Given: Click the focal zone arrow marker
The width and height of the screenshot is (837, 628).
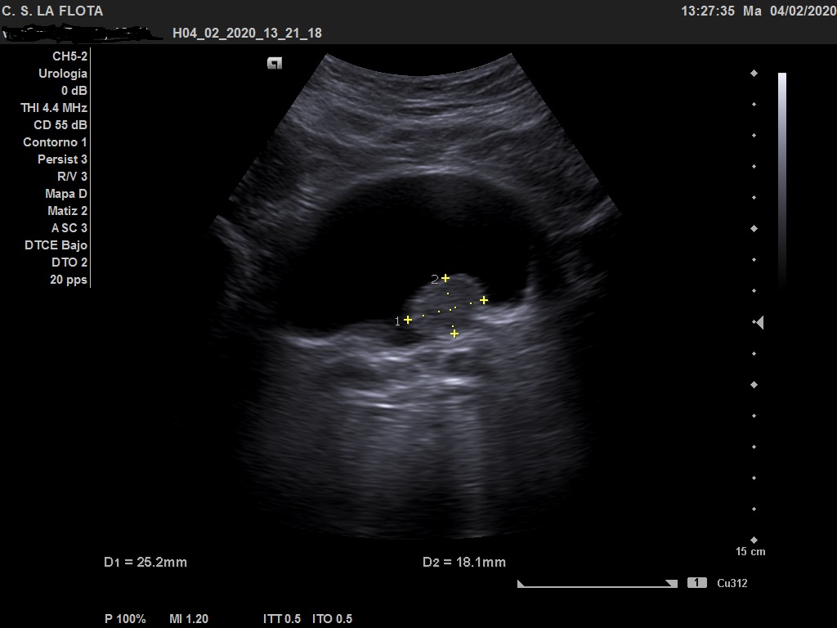Looking at the screenshot, I should click(759, 323).
